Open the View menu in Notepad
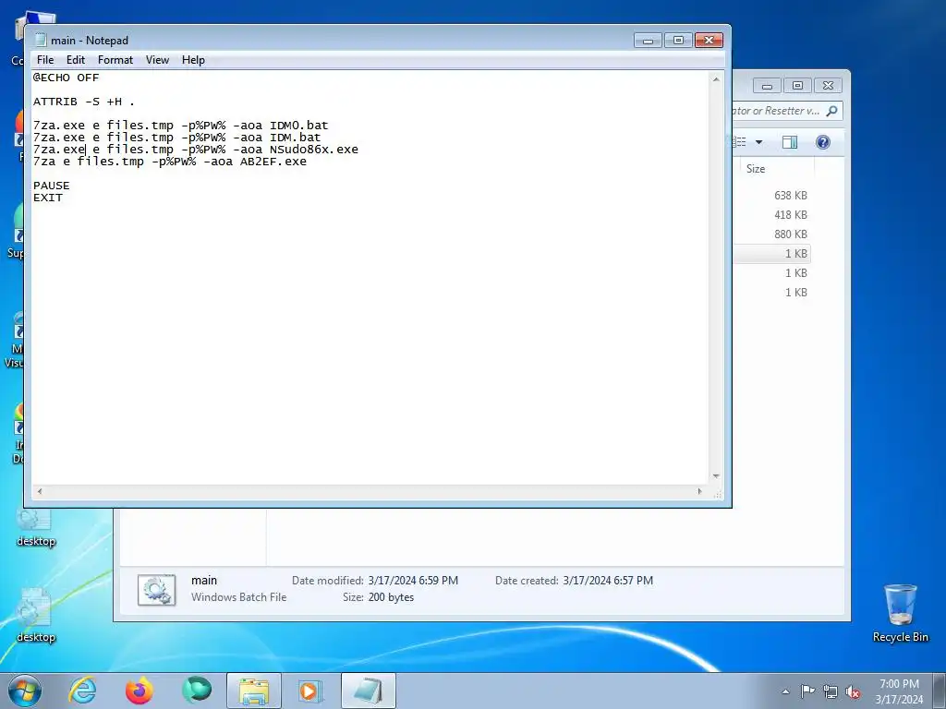Image resolution: width=946 pixels, height=709 pixels. tap(157, 60)
